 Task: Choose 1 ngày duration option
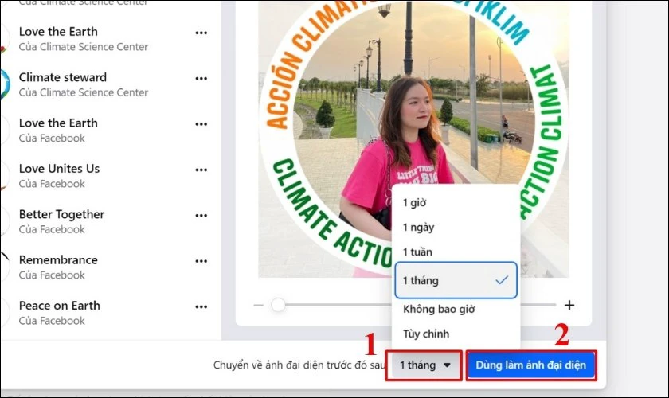coord(456,228)
